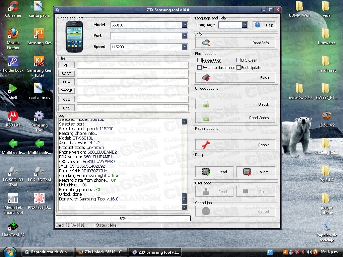Click the Unlock button
The image size is (343, 257).
click(235, 104)
